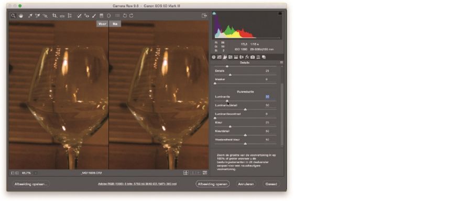Rotate image counterclockwise
This screenshot has height=201, width=458.
[x=125, y=16]
